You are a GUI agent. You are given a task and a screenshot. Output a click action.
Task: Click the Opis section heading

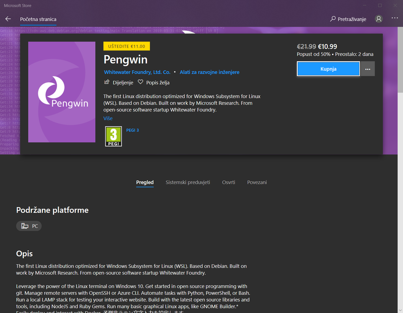pyautogui.click(x=24, y=254)
